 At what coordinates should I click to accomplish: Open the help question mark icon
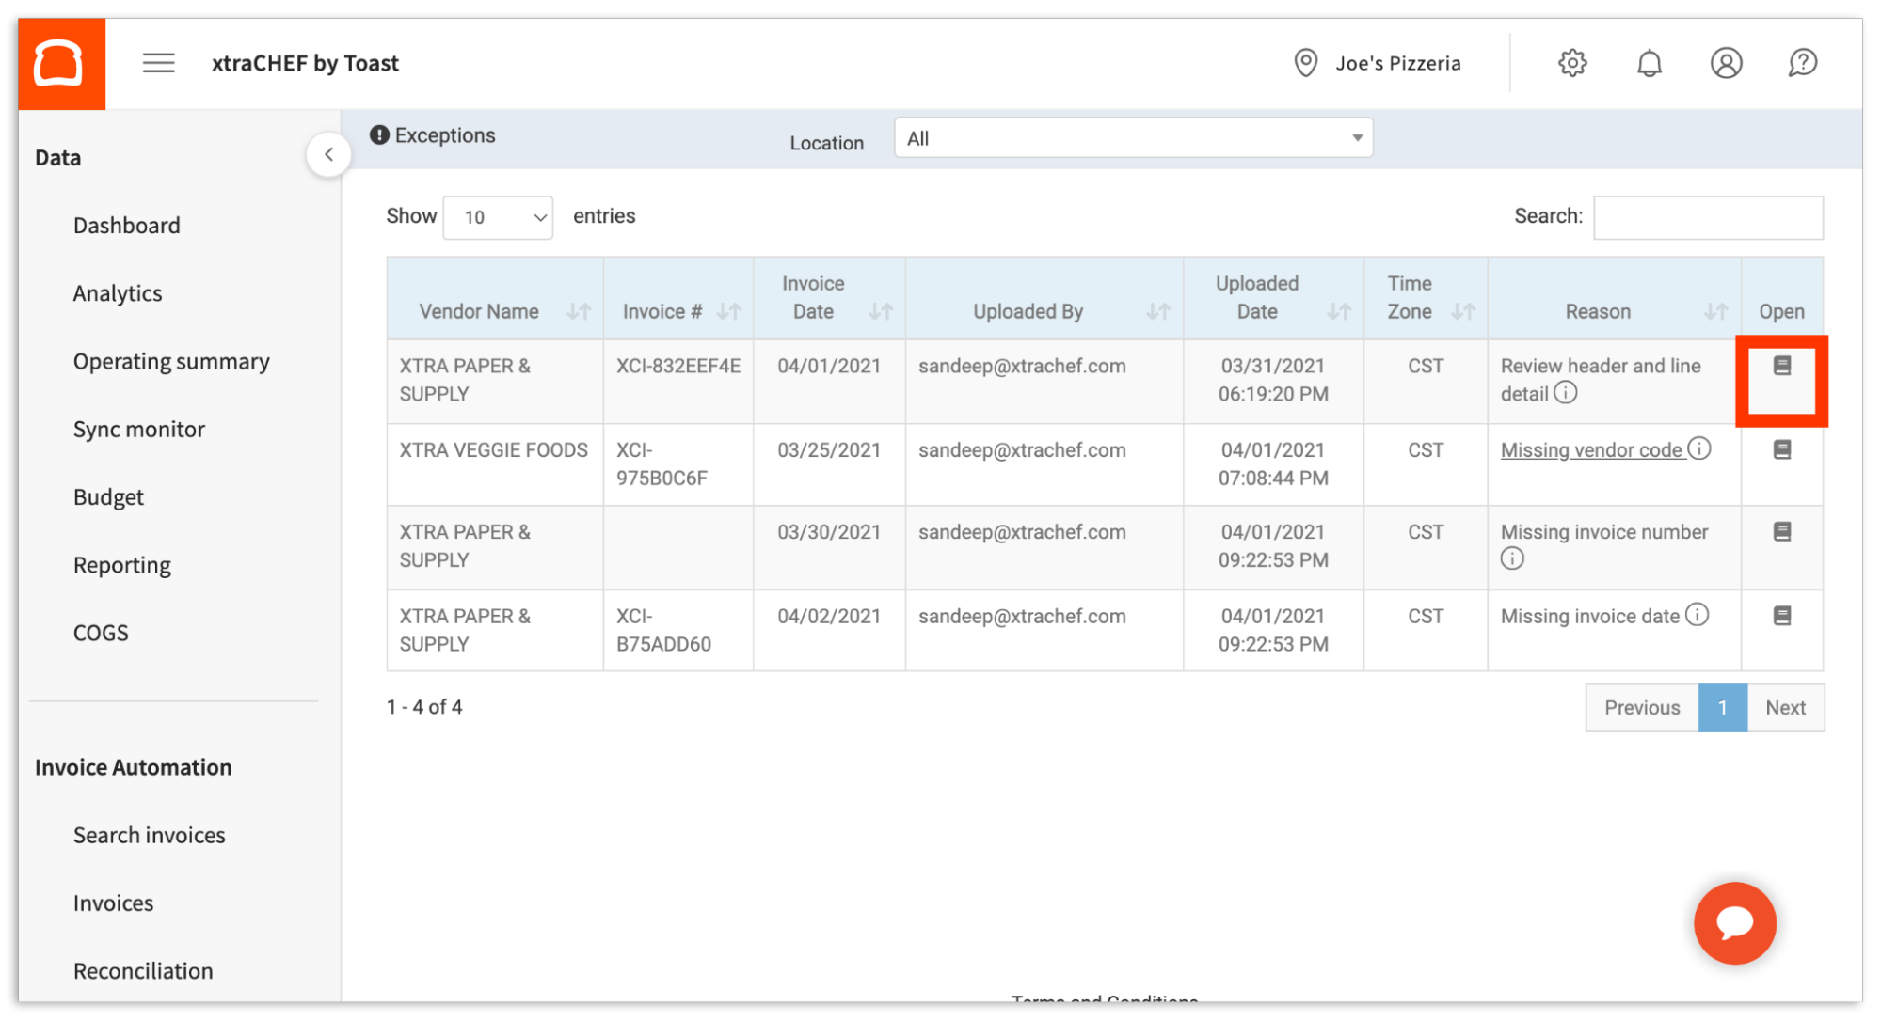[1802, 63]
